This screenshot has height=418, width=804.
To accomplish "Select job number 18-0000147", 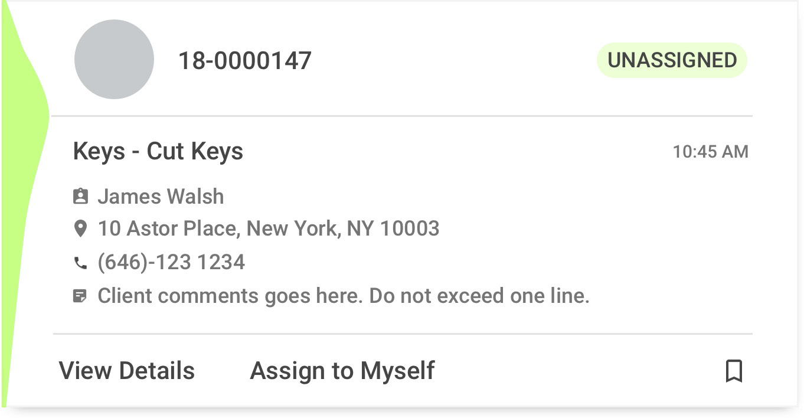I will click(x=245, y=60).
